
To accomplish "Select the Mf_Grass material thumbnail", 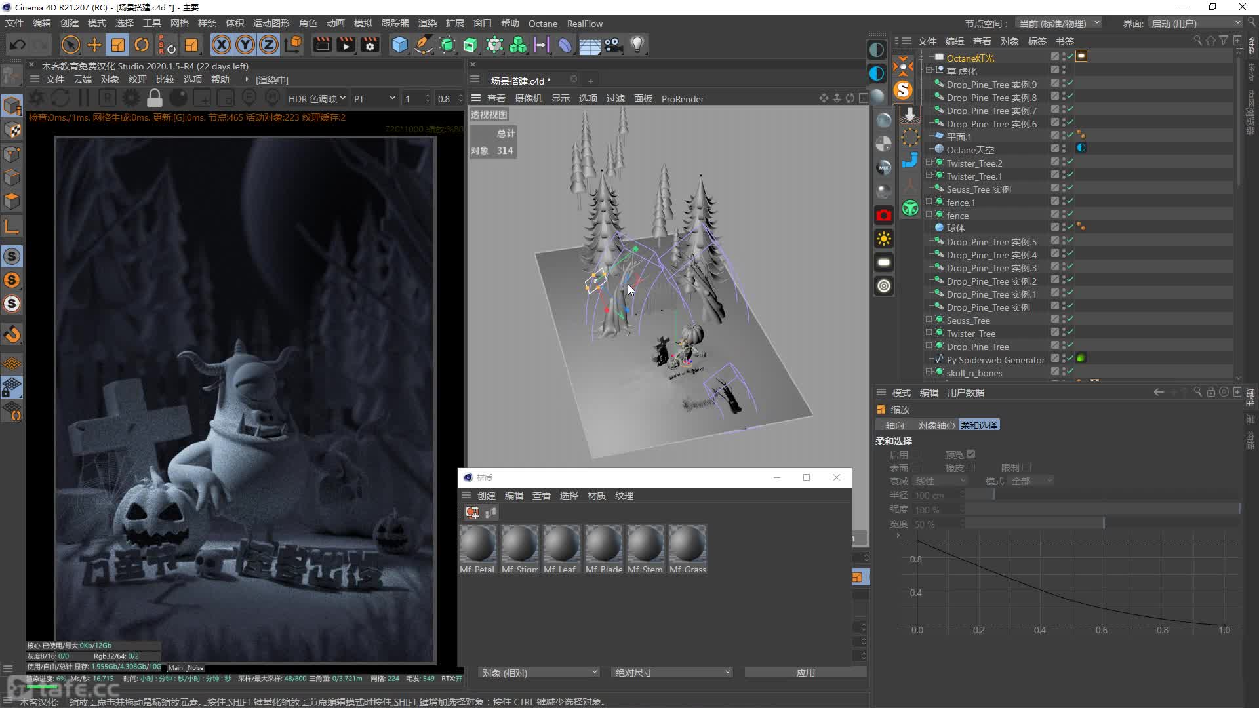I will (687, 549).
